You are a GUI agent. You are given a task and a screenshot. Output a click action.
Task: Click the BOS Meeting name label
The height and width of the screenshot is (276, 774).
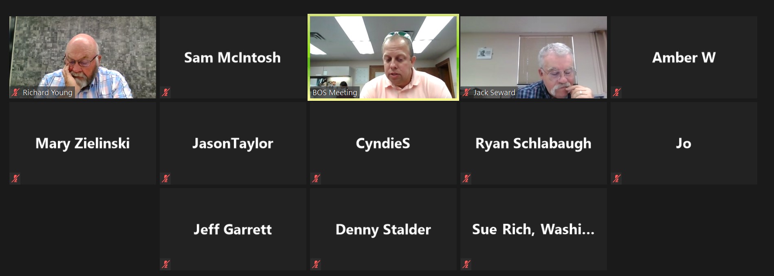coord(335,93)
